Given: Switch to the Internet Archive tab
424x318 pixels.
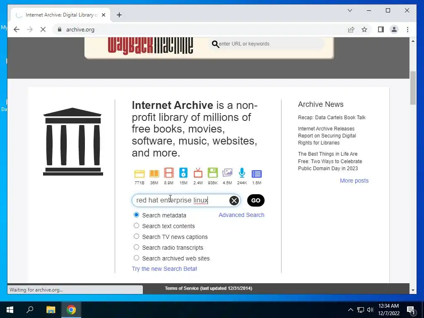Looking at the screenshot, I should point(60,15).
